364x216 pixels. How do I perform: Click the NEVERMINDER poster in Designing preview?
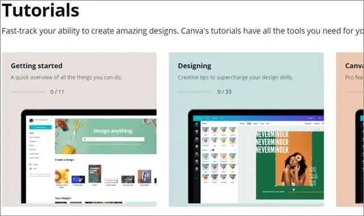tap(289, 165)
